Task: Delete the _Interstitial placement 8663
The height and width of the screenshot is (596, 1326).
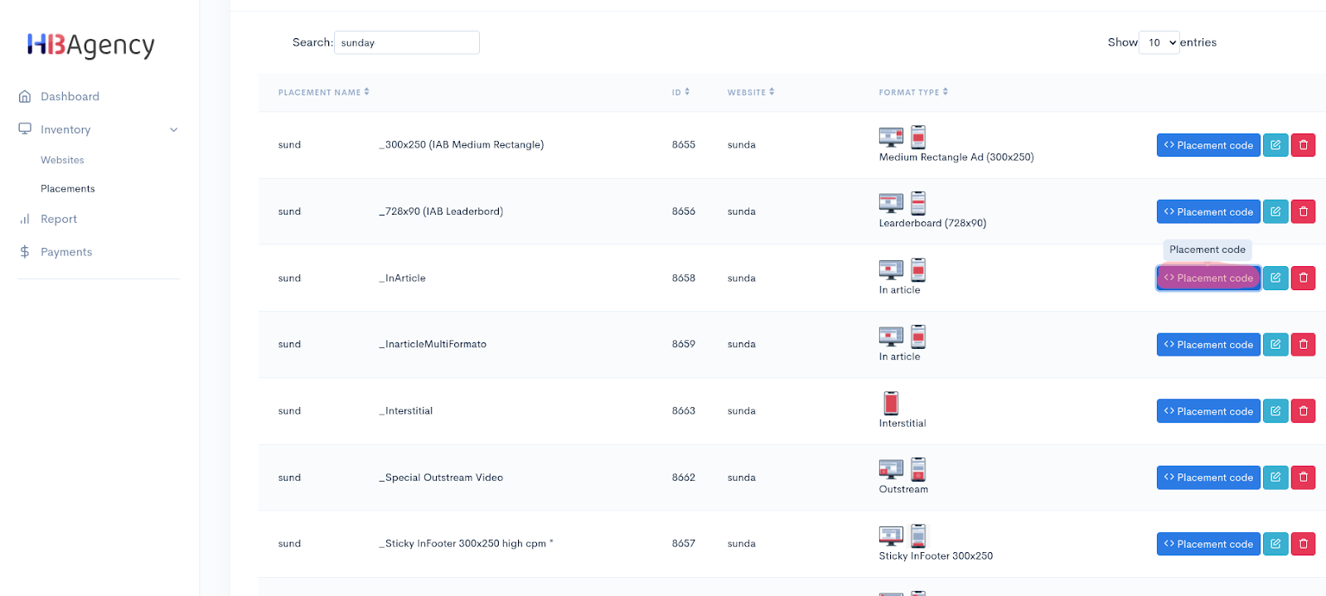Action: (1303, 411)
